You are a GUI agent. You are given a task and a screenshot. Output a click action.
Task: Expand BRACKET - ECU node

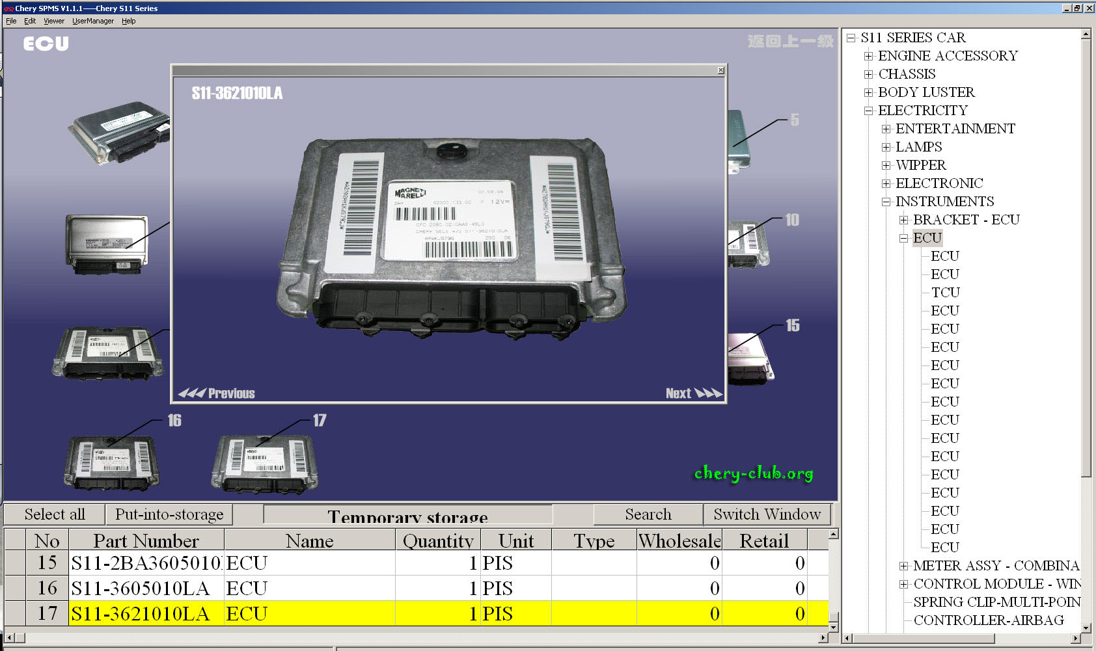(903, 220)
